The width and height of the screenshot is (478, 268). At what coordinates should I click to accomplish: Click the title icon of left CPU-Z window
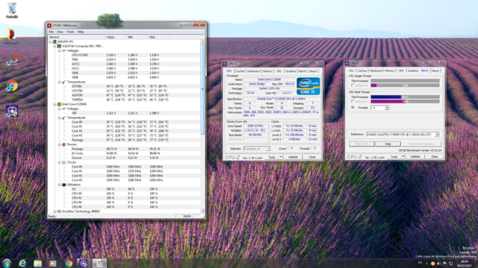click(225, 64)
